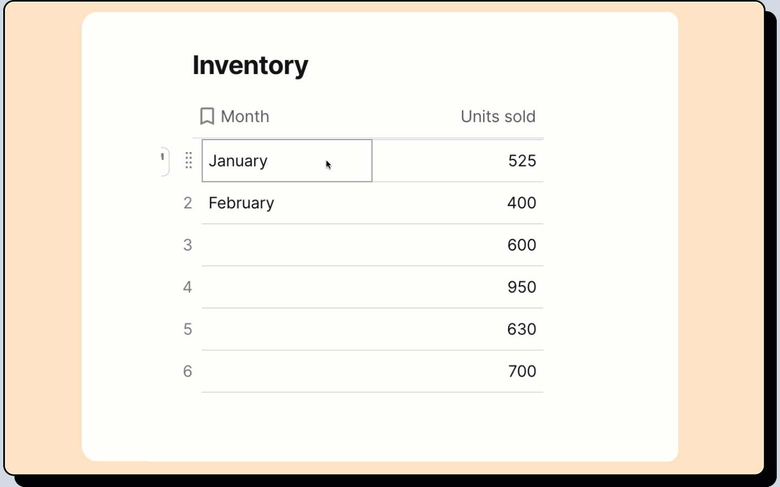This screenshot has width=780, height=487.
Task: Click the partially hidden button left of the drag handle
Action: (165, 161)
